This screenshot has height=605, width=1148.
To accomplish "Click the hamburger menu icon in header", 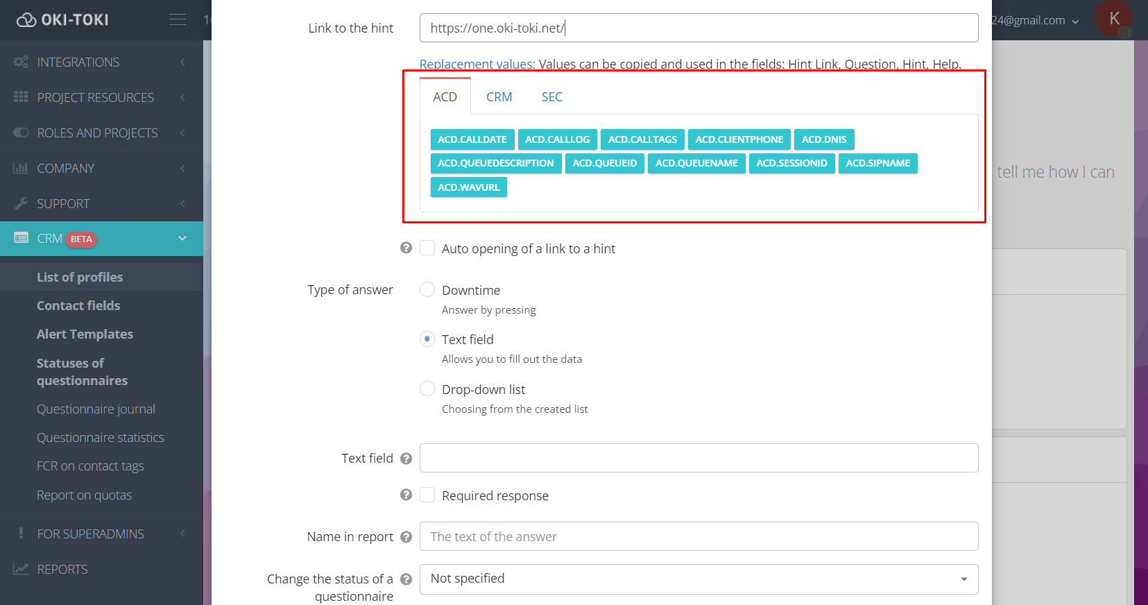I will (x=178, y=19).
